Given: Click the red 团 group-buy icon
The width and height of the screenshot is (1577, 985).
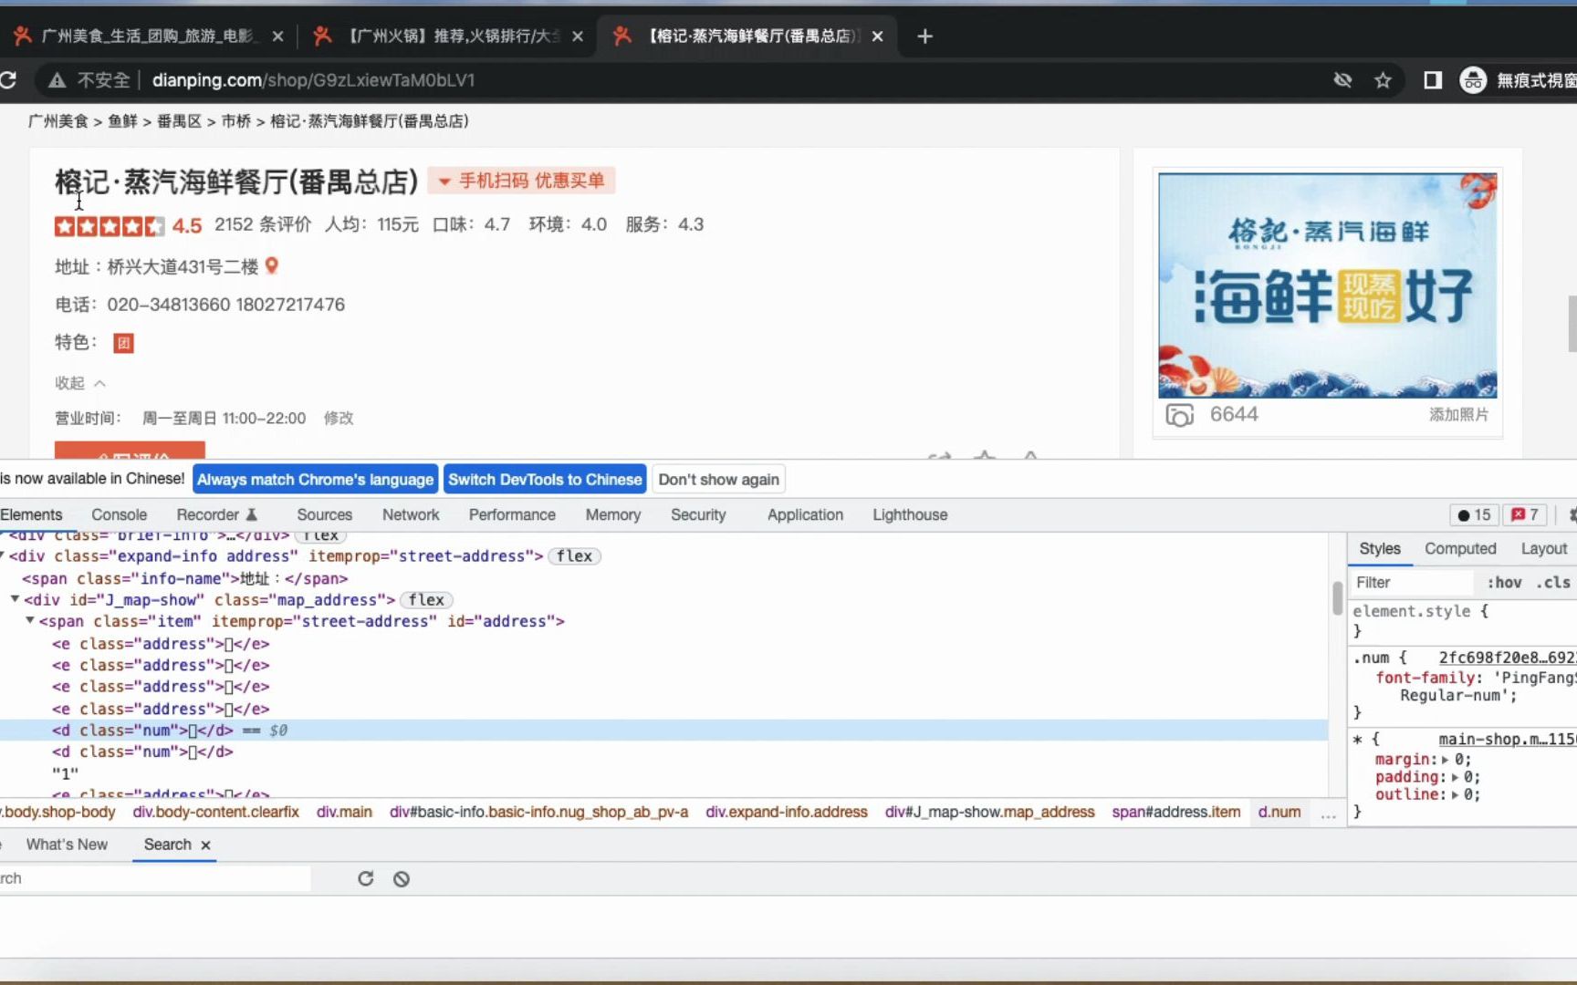Looking at the screenshot, I should pyautogui.click(x=123, y=343).
